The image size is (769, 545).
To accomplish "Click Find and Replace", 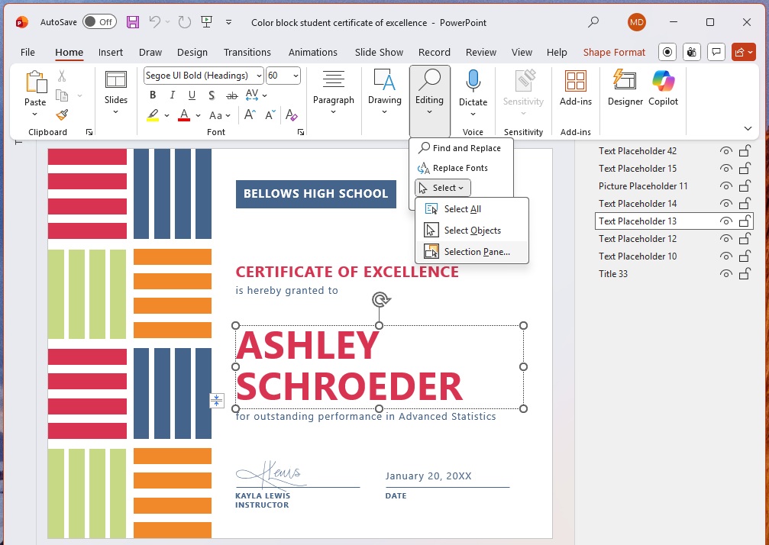I will [466, 148].
